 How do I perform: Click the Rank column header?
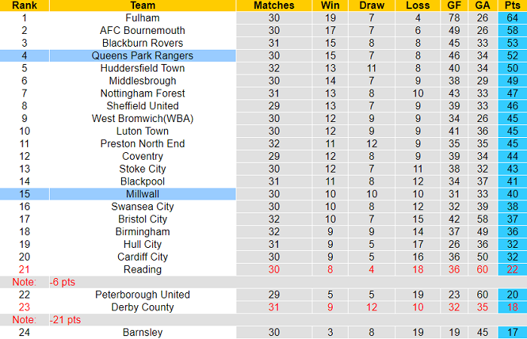pos(24,5)
